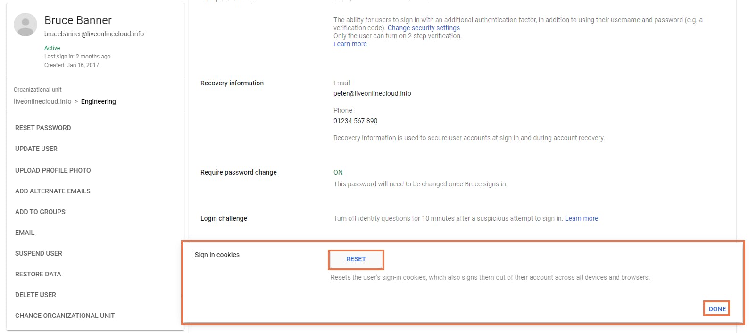The image size is (749, 333).
Task: Choose Upload Profile Photo
Action: coord(53,170)
